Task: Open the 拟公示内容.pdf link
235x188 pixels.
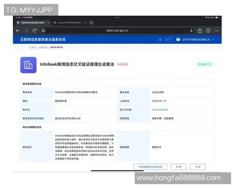Action: pyautogui.click(x=160, y=110)
